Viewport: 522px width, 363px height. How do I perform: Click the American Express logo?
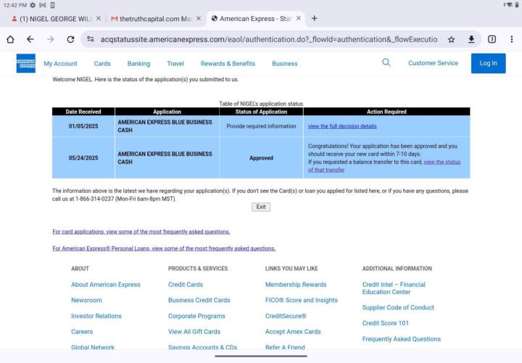(x=26, y=63)
